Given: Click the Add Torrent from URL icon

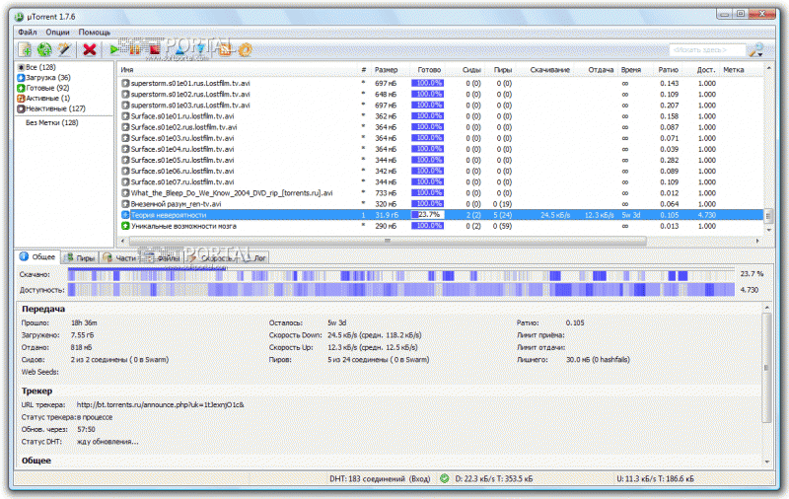Looking at the screenshot, I should [x=44, y=49].
